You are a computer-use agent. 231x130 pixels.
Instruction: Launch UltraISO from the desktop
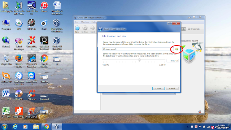click(x=19, y=95)
